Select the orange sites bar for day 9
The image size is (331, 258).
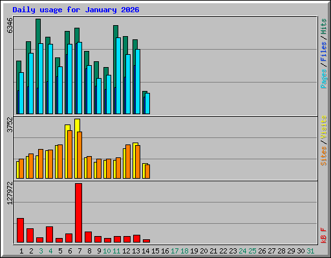click(99, 168)
